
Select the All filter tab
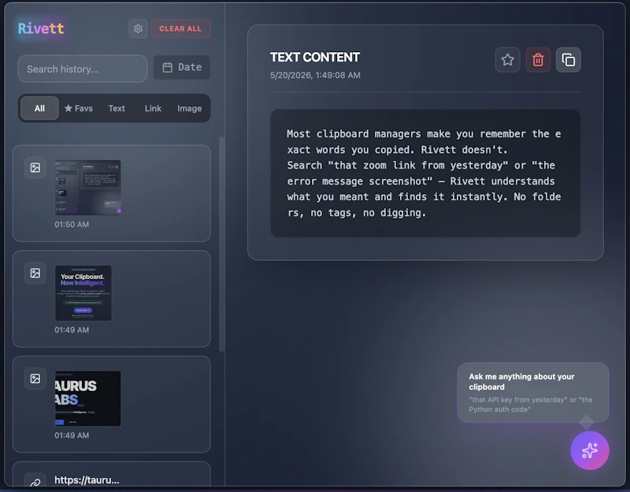(39, 108)
